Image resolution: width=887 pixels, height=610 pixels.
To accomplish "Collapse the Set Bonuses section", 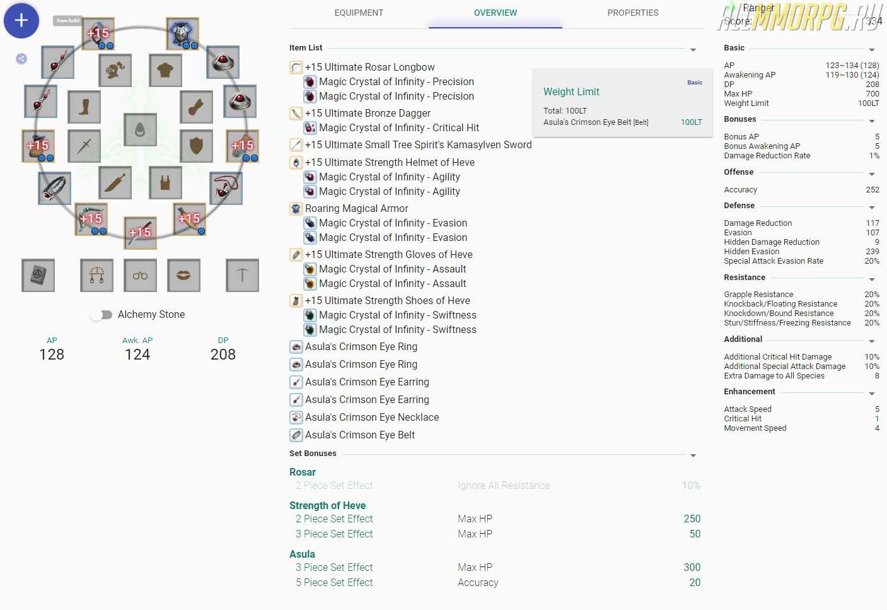I will point(693,455).
